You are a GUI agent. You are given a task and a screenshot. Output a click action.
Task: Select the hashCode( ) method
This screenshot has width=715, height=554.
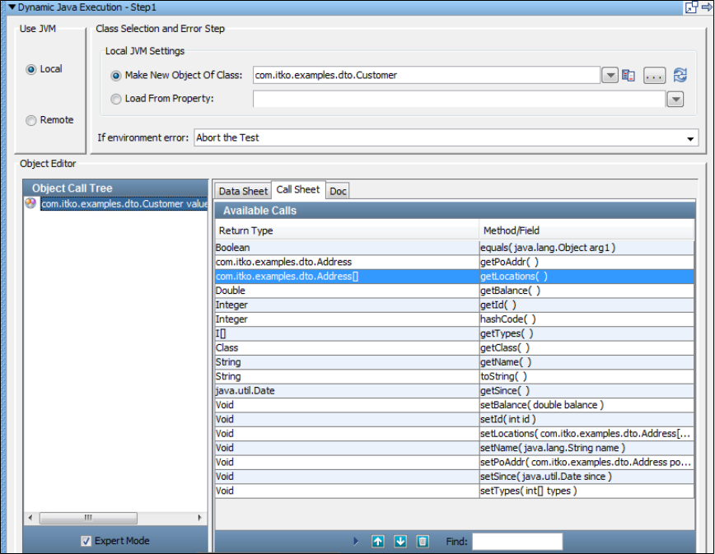point(455,319)
